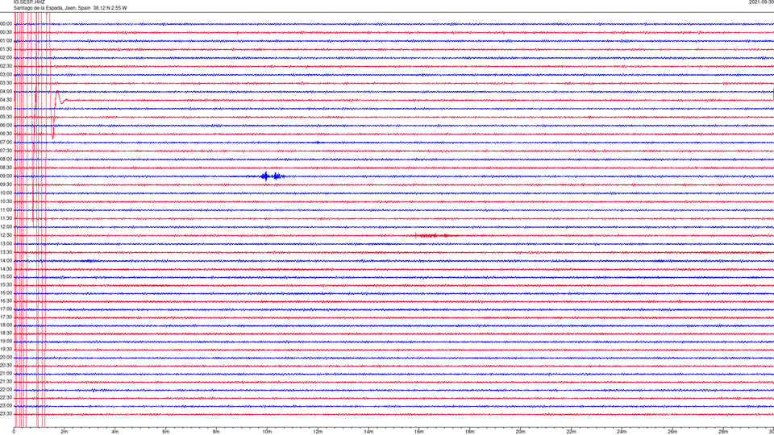Screen dimensions: 774x435
Task: Click the 16m tick on the minute axis
Action: (x=419, y=432)
